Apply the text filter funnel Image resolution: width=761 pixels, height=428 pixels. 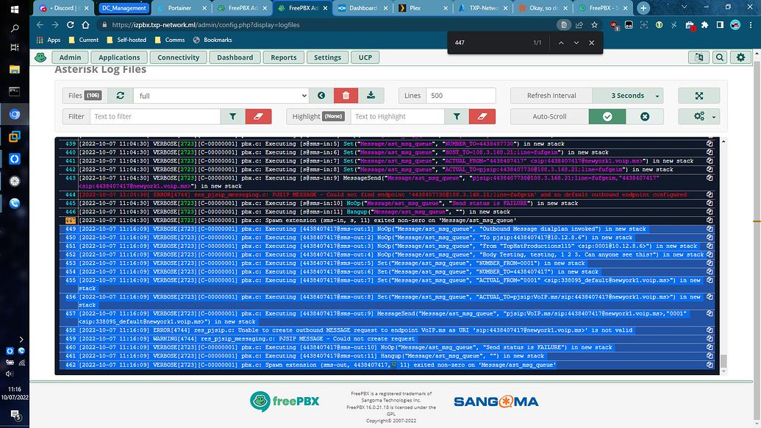(234, 116)
